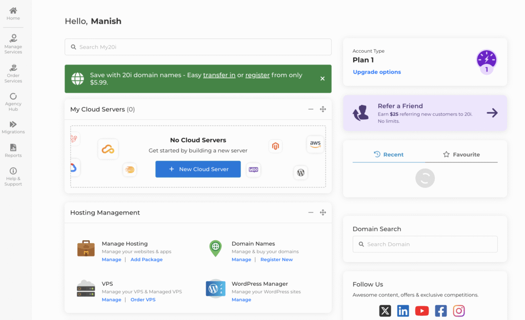This screenshot has width=525, height=320.
Task: Click the WordPress Manager icon
Action: pos(215,289)
